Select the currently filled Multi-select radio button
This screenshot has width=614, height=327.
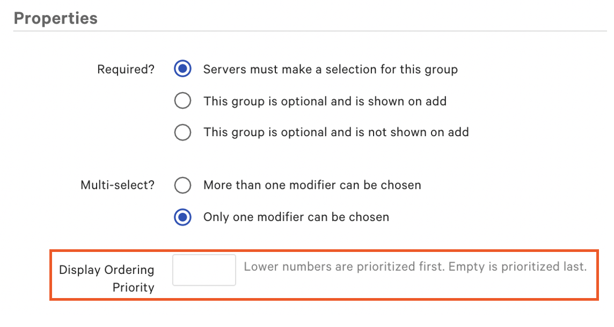point(182,217)
